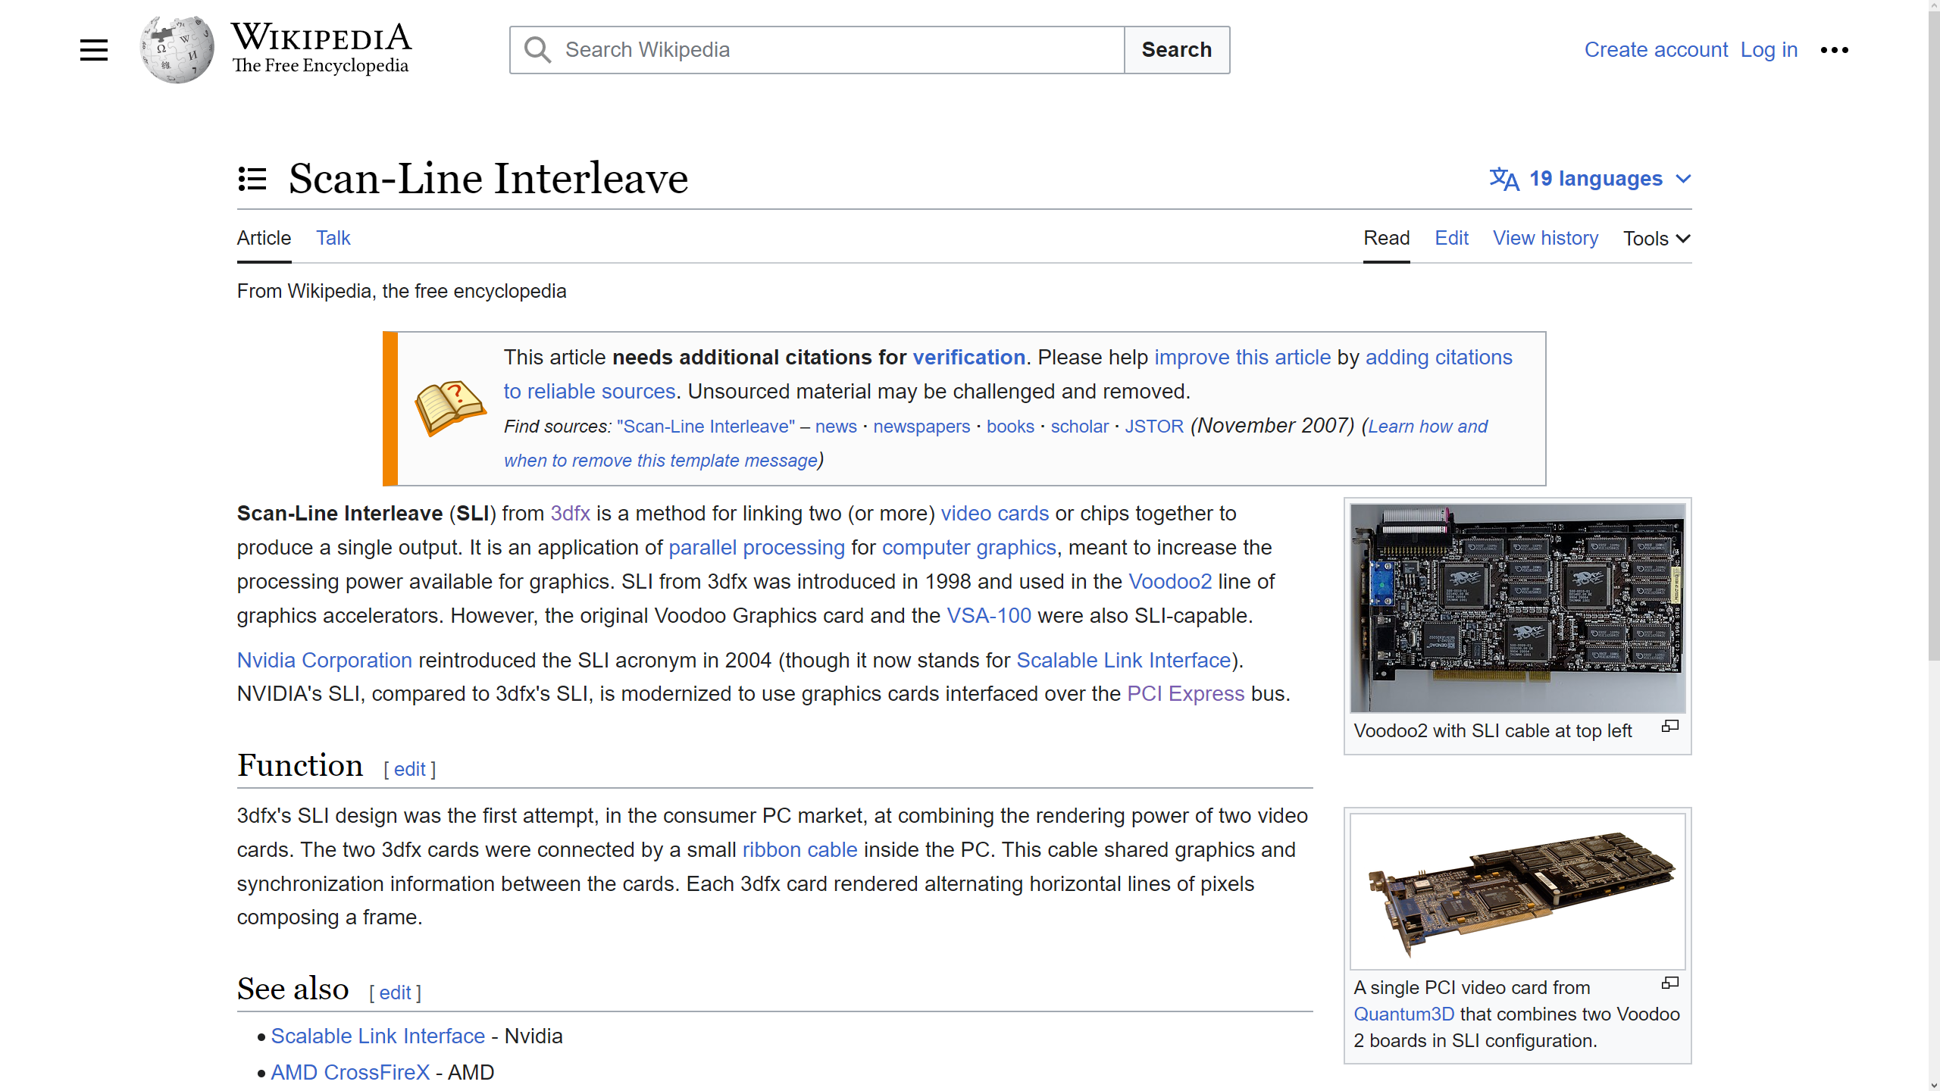This screenshot has height=1091, width=1940.
Task: Open the View history tab
Action: (1545, 238)
